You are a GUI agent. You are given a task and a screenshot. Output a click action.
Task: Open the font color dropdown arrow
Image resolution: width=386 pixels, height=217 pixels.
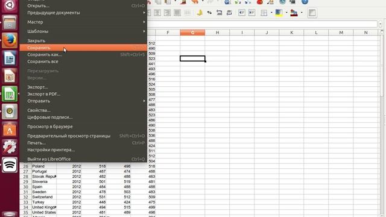point(302,13)
